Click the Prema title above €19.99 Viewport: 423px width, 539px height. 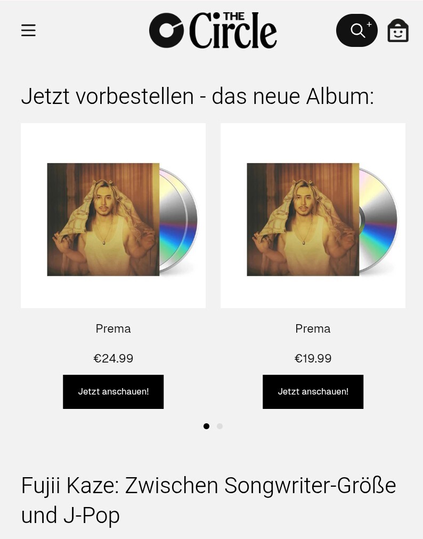313,328
